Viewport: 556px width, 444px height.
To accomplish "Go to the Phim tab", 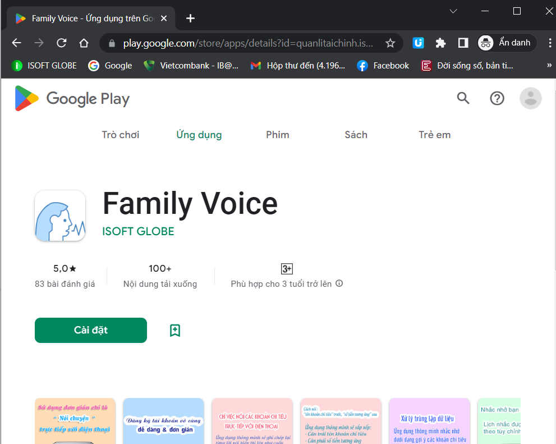I will click(278, 135).
